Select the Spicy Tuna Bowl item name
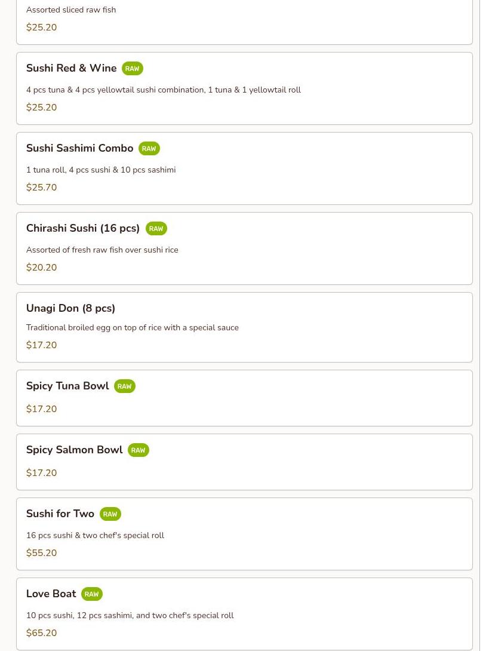492x651 pixels. pos(67,386)
